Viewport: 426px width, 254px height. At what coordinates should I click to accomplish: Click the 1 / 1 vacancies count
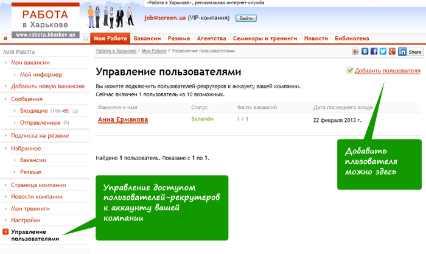point(242,119)
